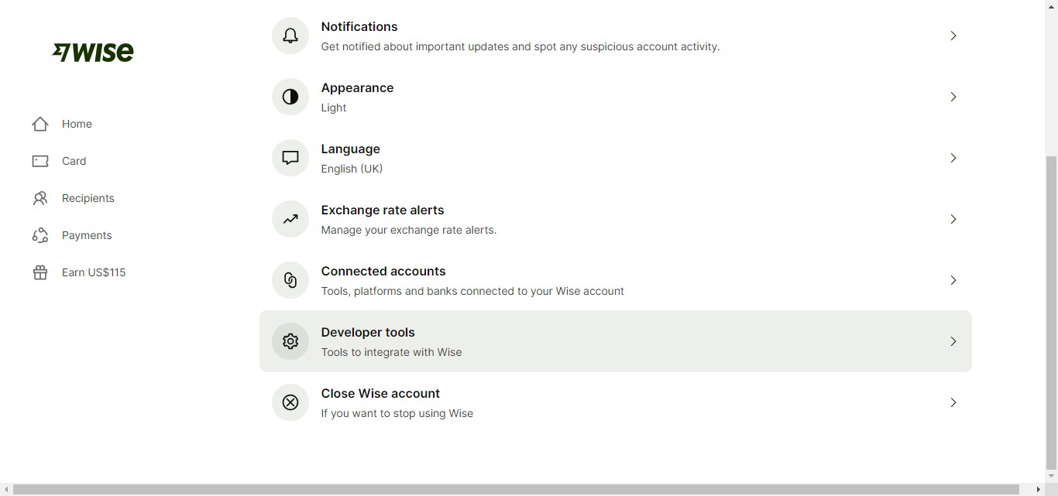
Task: Expand the Appearance row chevron
Action: [x=953, y=97]
